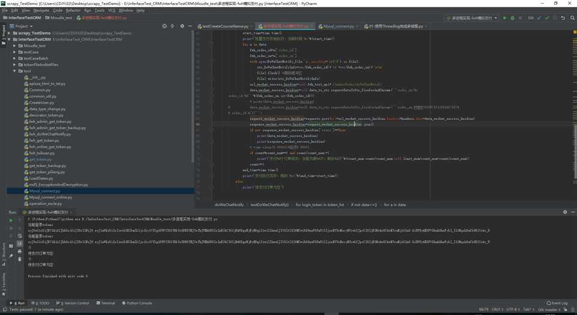Toggle tool window bars icon in status bar
Viewport: 577px width, 315px height.
point(4,310)
